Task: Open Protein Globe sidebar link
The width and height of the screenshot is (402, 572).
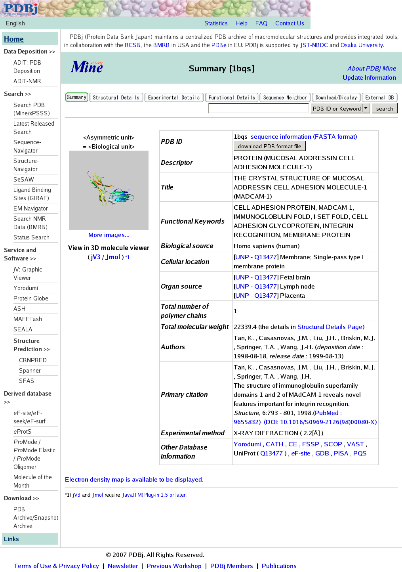Action: tap(31, 298)
